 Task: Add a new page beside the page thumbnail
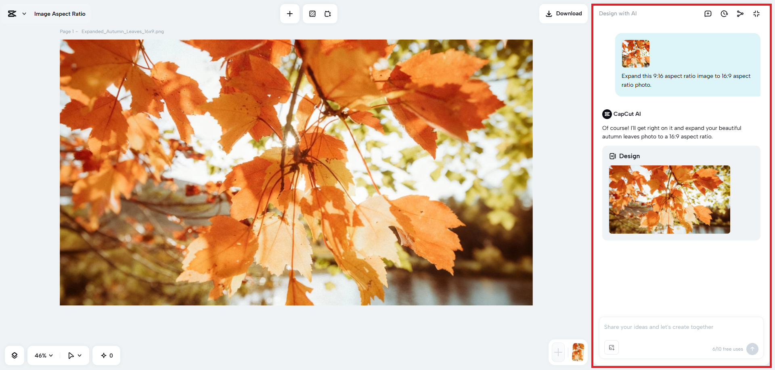[x=558, y=352]
